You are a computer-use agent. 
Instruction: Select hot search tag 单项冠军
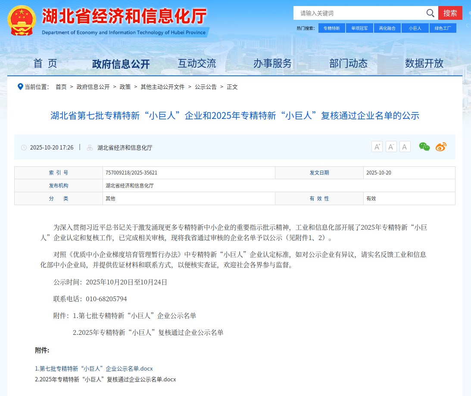click(x=359, y=28)
